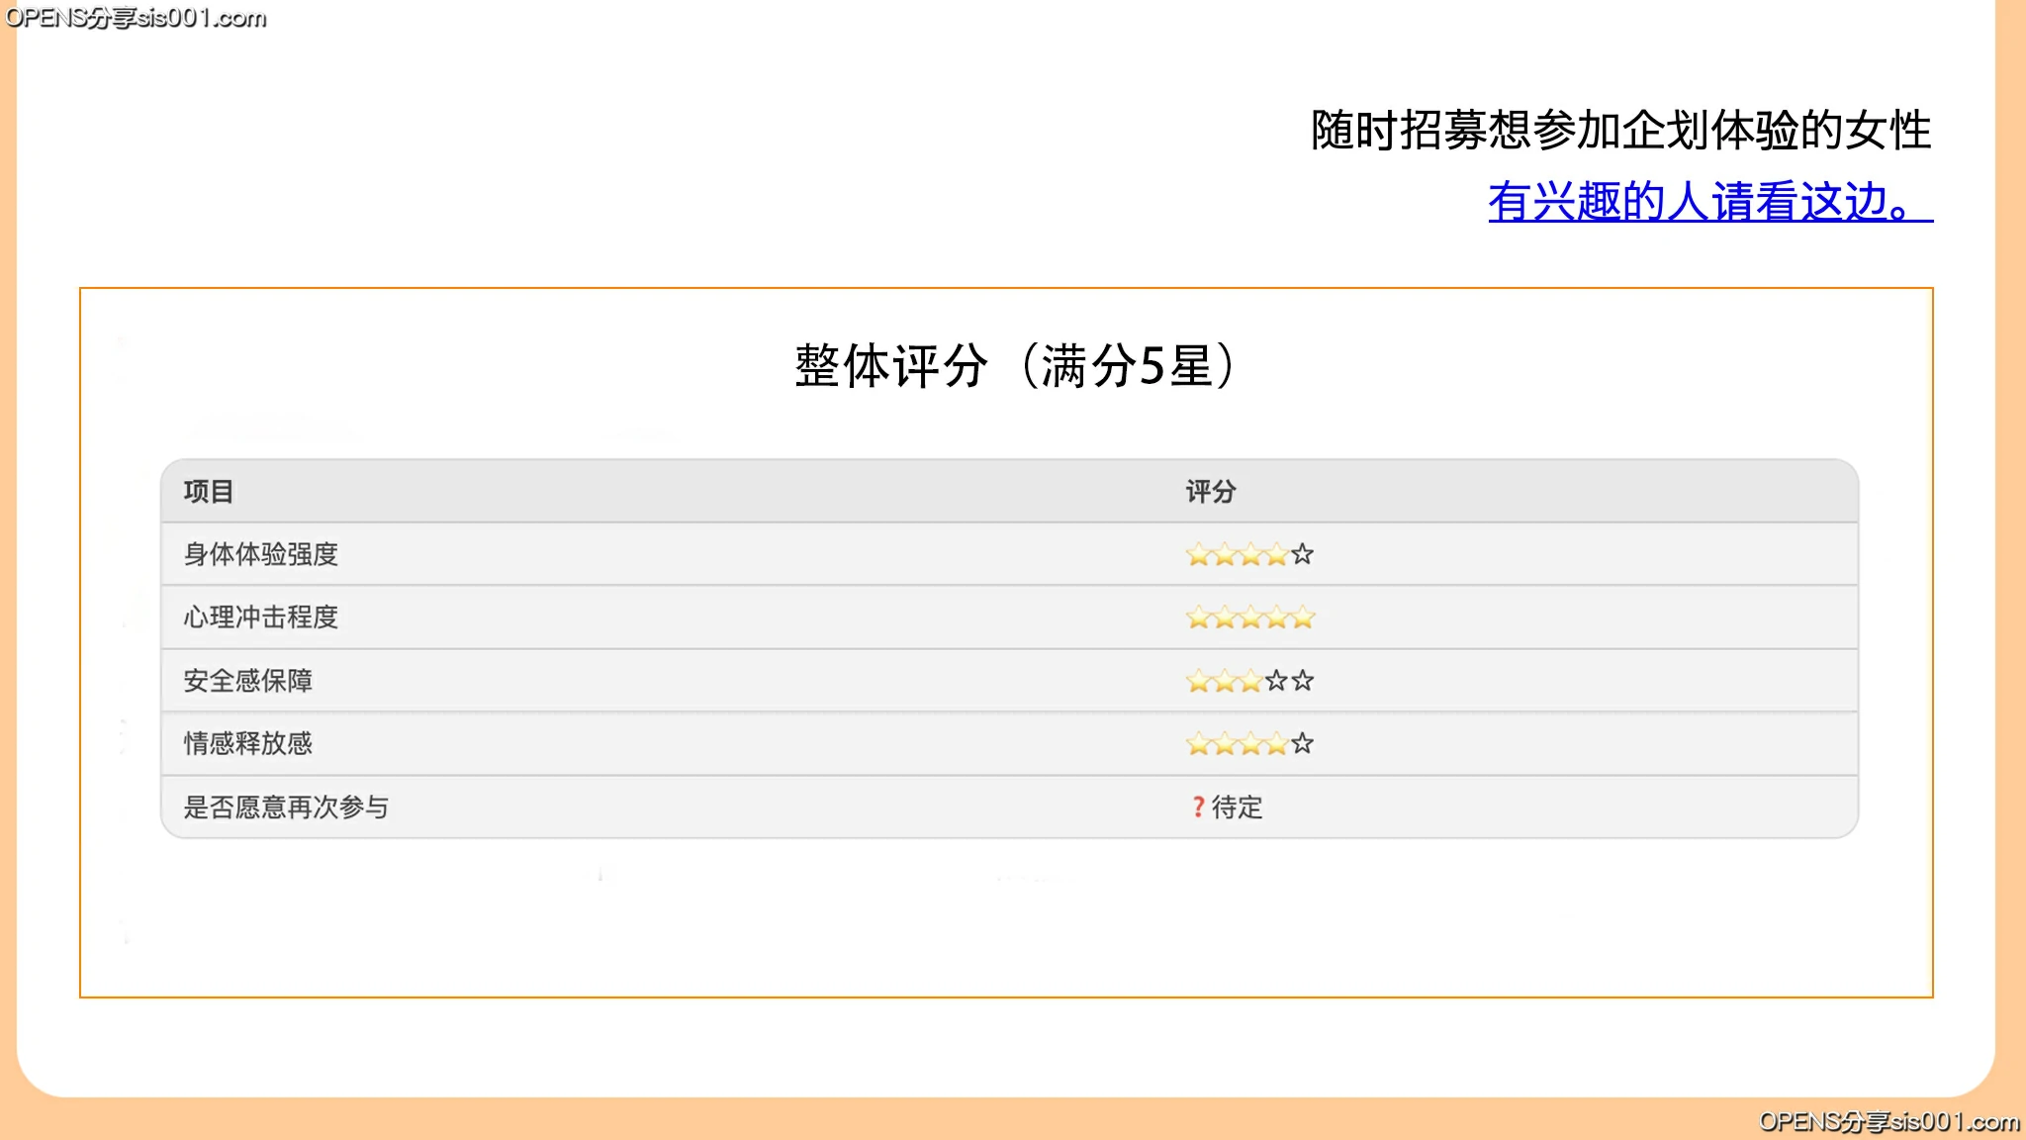Click the 项目 column header
2026x1140 pixels.
[209, 492]
